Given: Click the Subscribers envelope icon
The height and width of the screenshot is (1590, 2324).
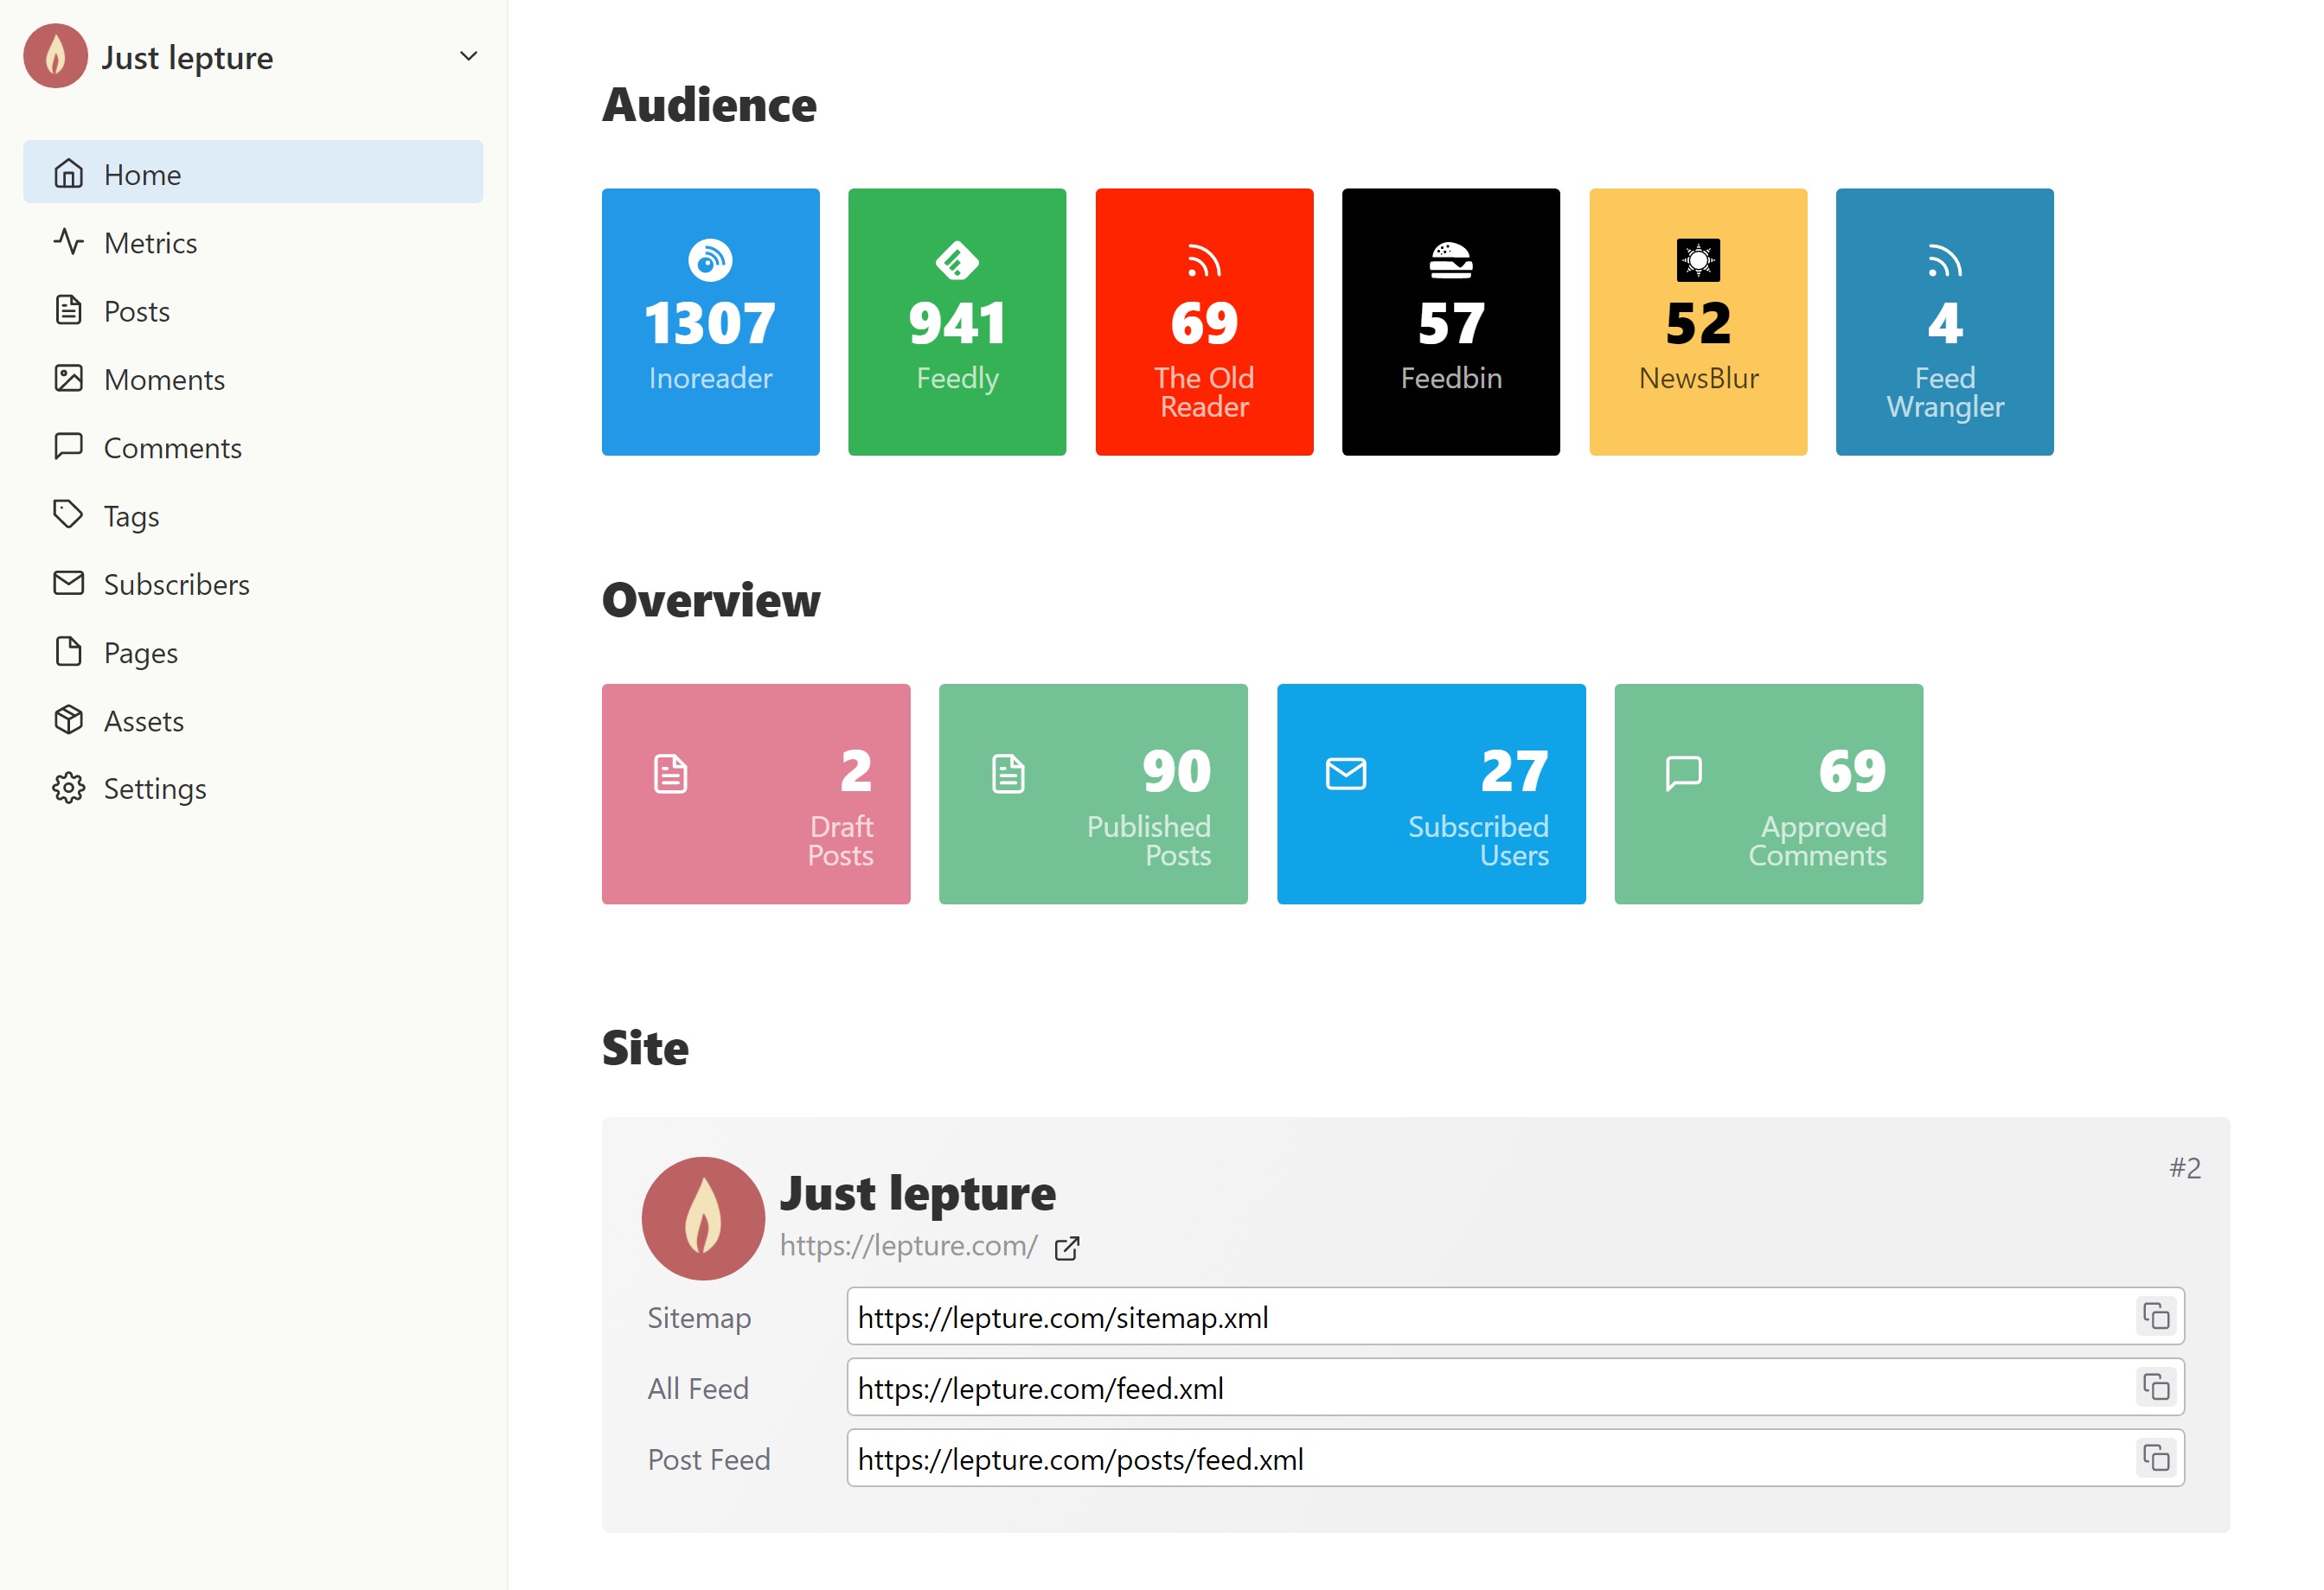Looking at the screenshot, I should click(68, 583).
